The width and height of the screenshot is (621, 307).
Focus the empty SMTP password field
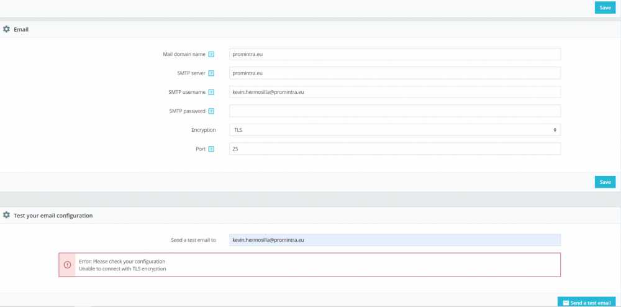(395, 111)
